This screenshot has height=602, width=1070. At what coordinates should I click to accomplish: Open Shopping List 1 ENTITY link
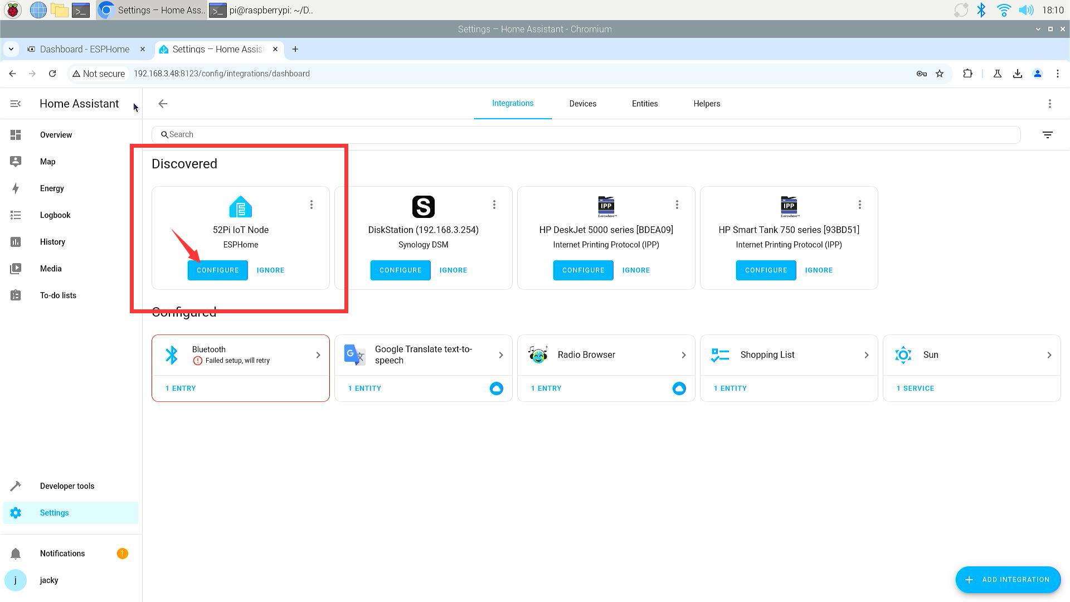[730, 389]
